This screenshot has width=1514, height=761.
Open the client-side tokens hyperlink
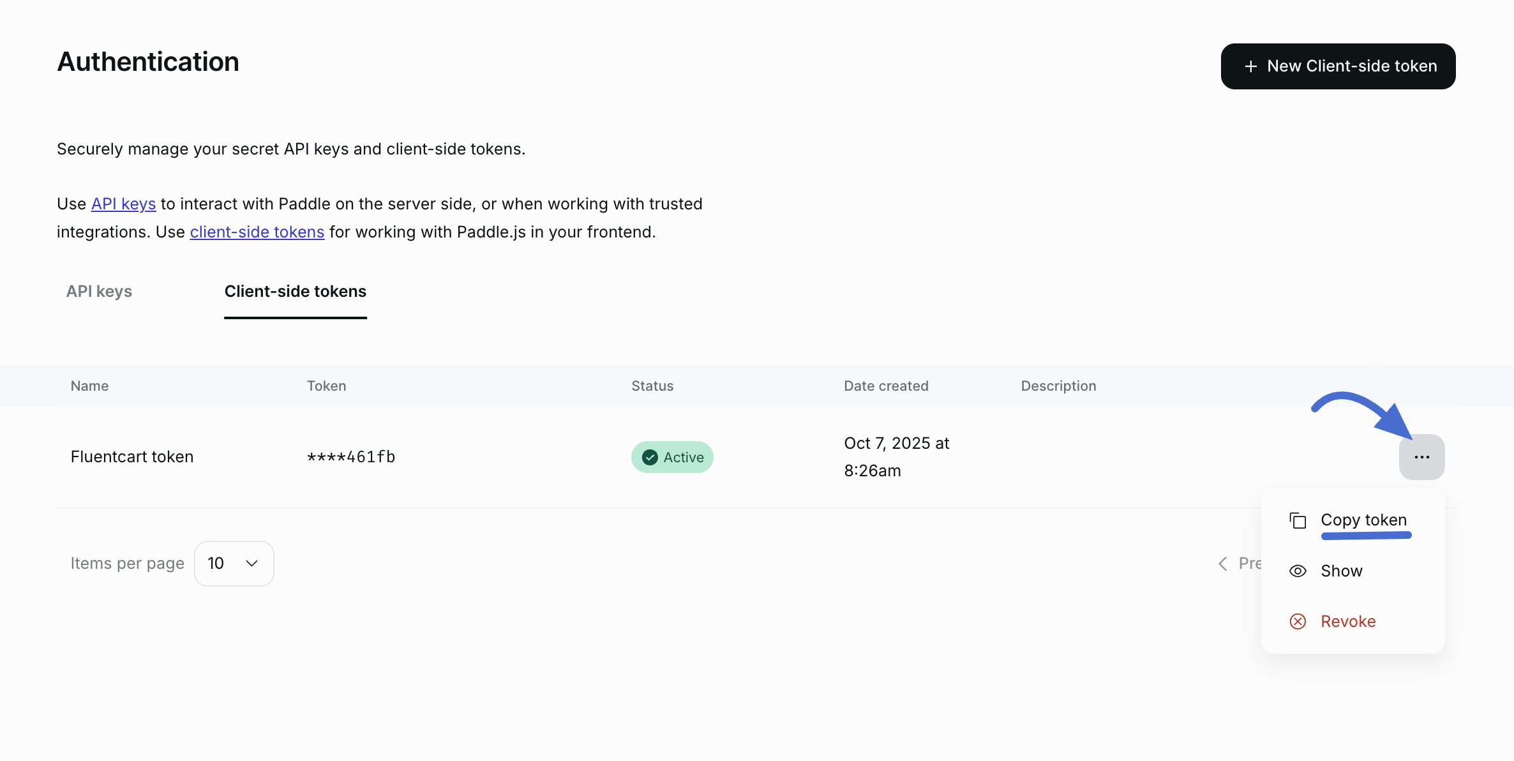click(257, 232)
